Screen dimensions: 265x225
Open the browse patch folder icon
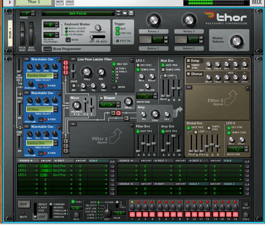click(125, 13)
